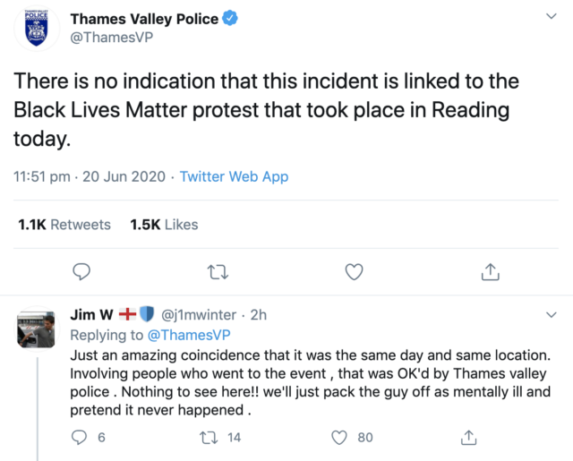
Task: Like the Thames Valley Police tweet
Action: pos(354,271)
